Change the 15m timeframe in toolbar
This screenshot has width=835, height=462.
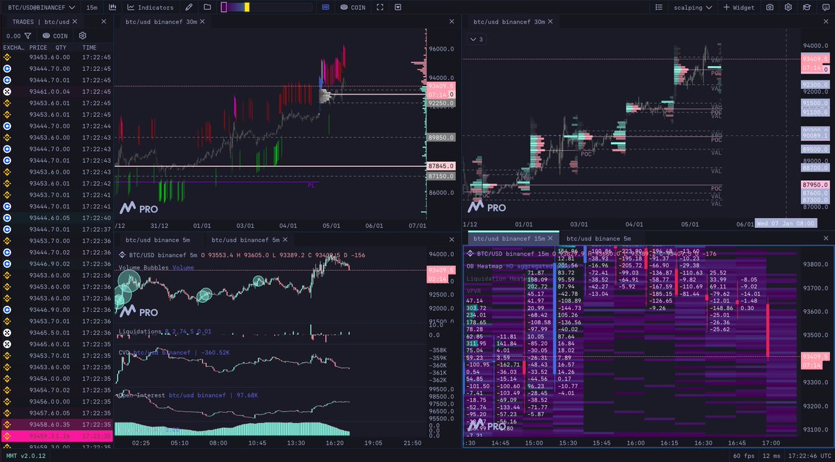pos(92,7)
